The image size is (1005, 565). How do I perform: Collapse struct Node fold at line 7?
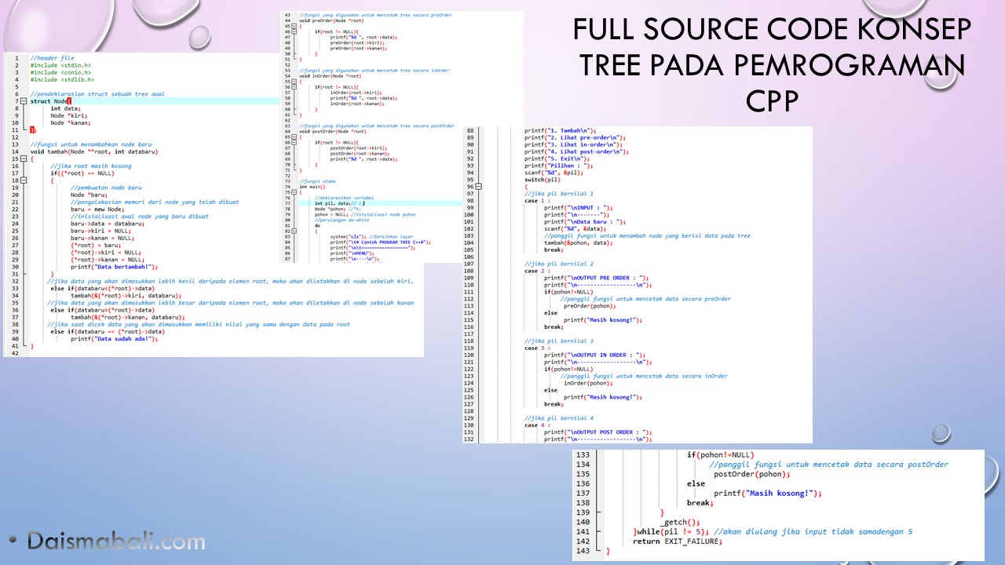coord(23,101)
